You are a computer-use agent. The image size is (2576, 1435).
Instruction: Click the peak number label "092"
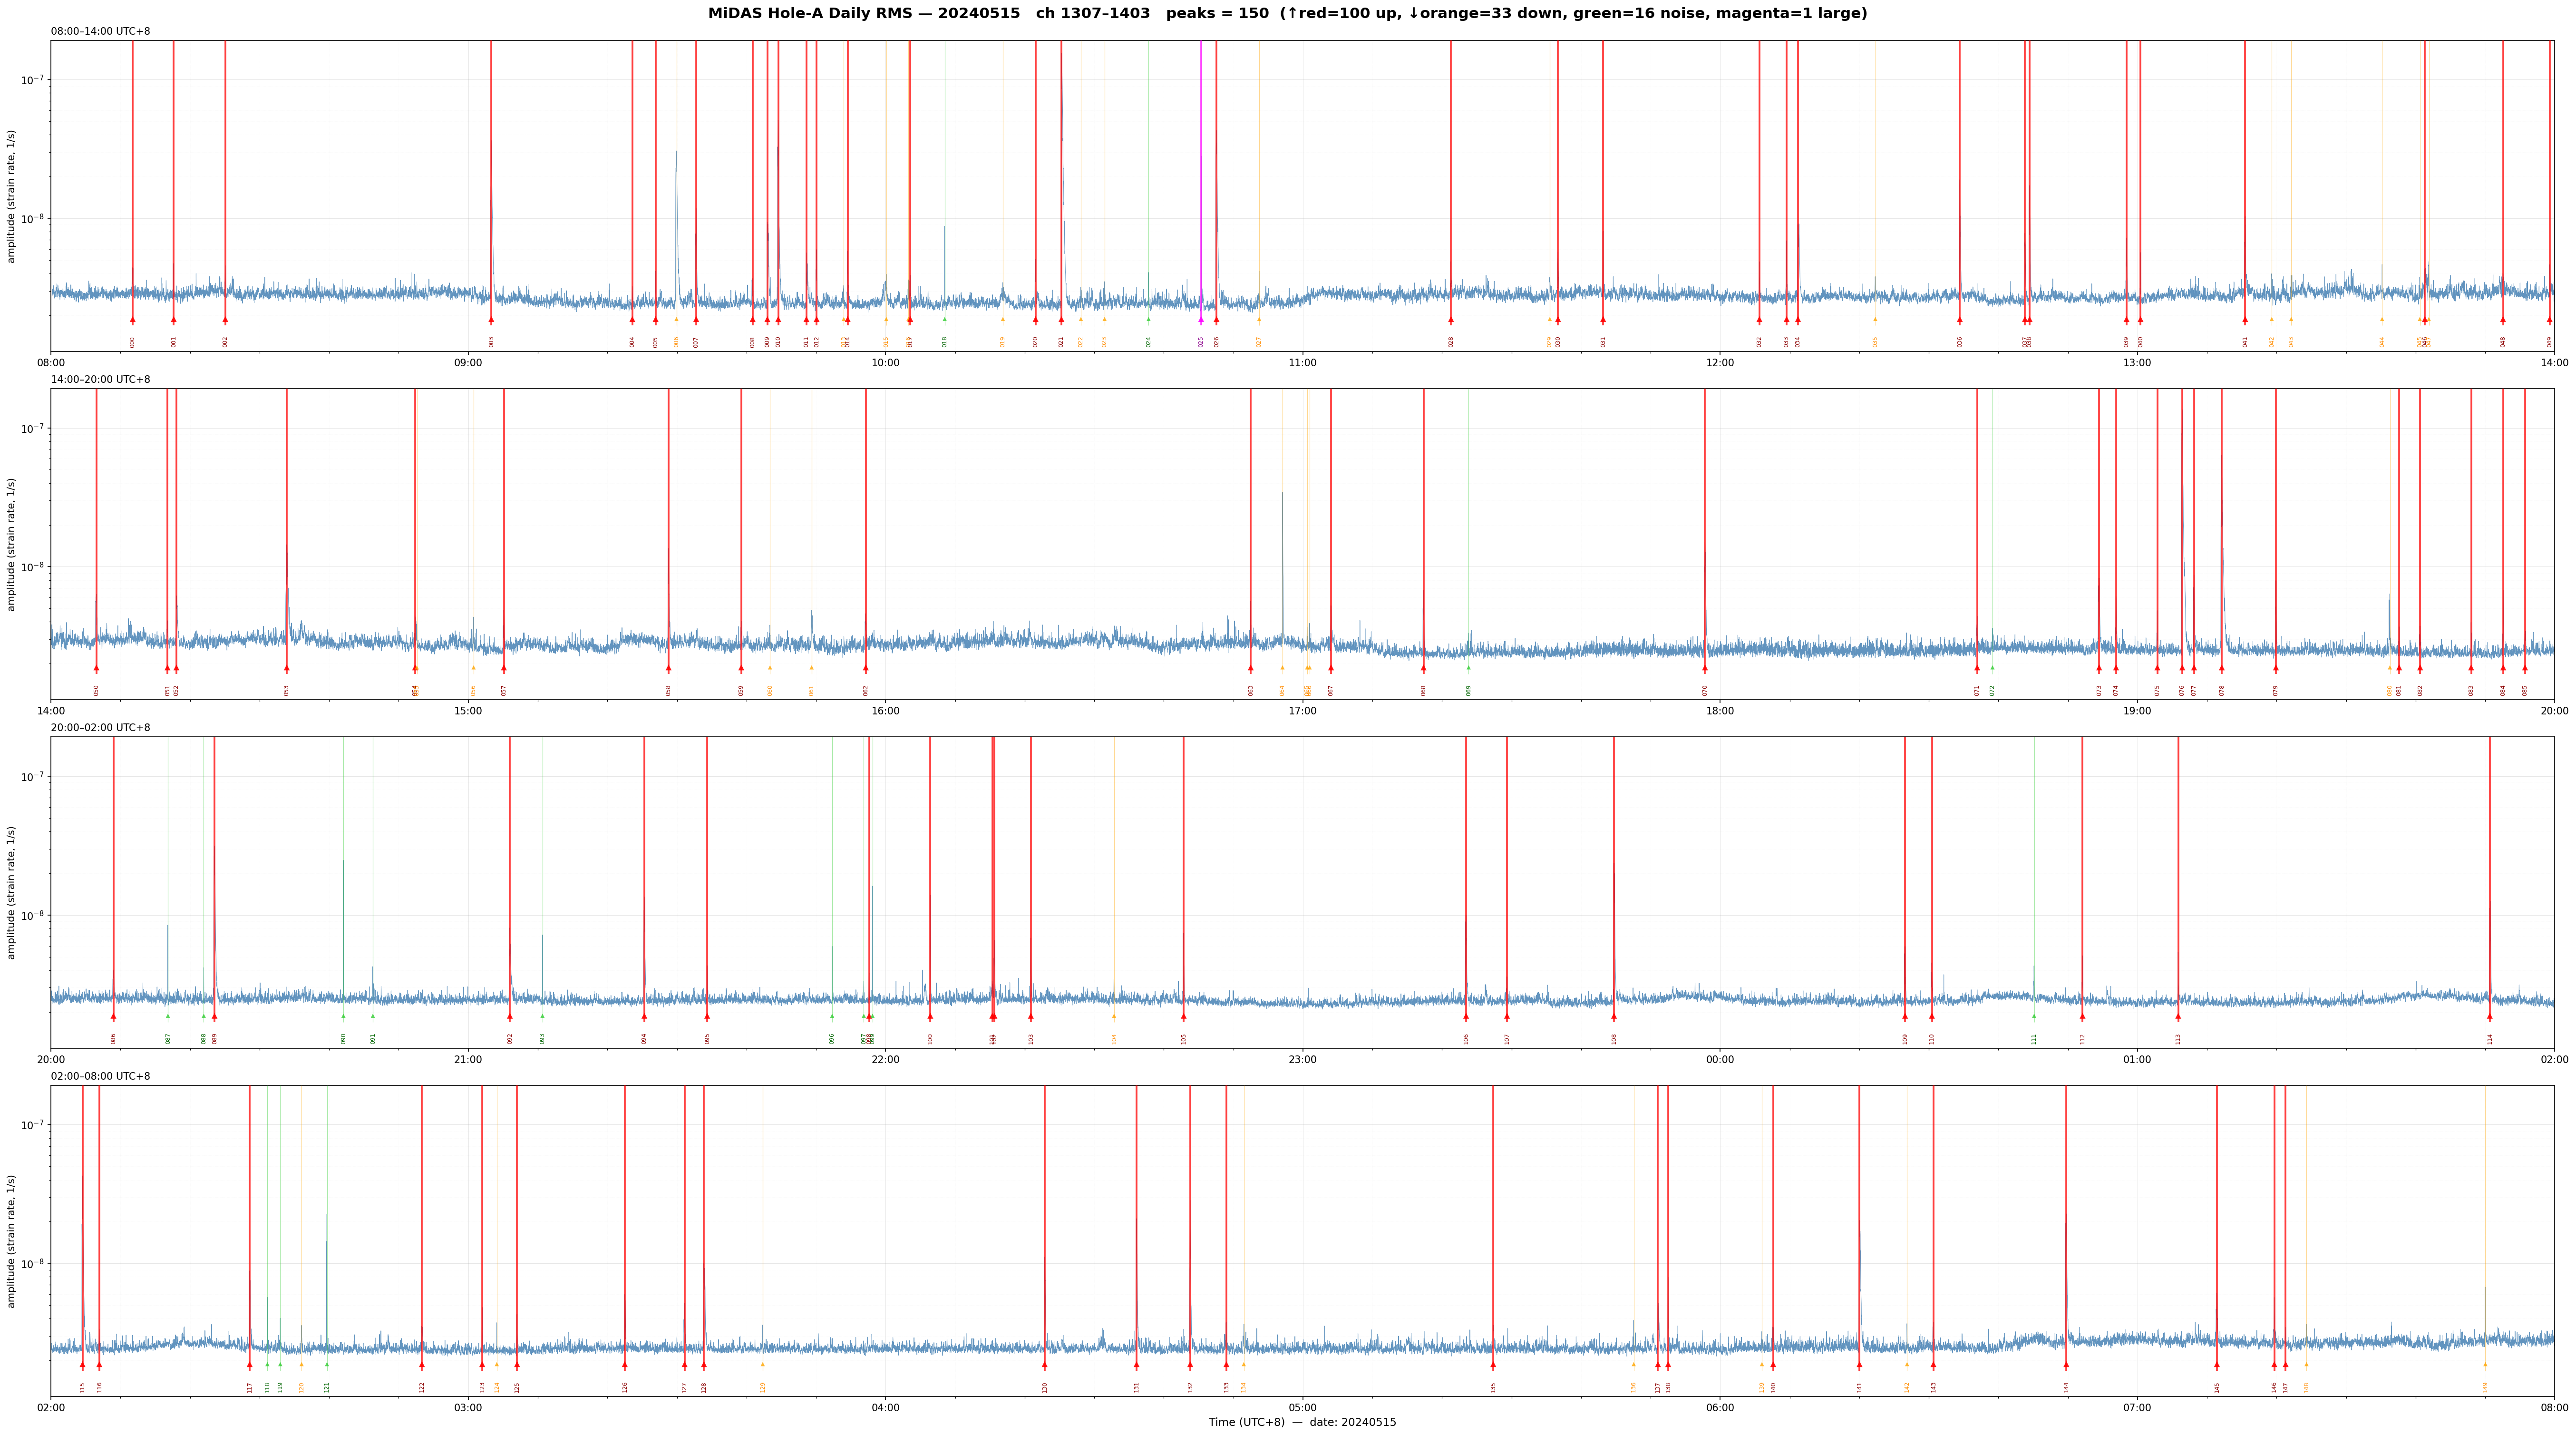pos(510,1038)
